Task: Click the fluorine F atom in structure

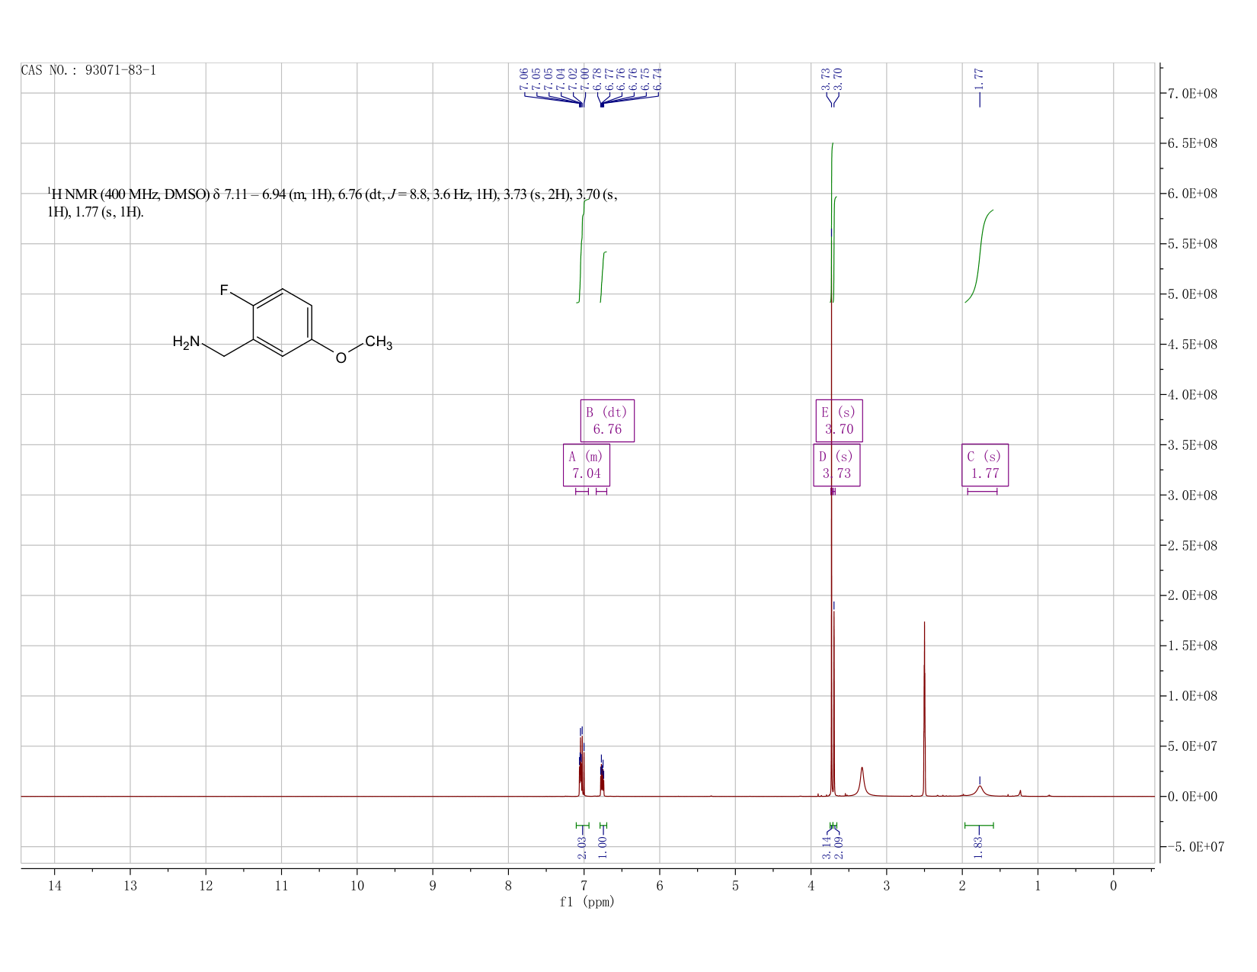Action: 224,290
